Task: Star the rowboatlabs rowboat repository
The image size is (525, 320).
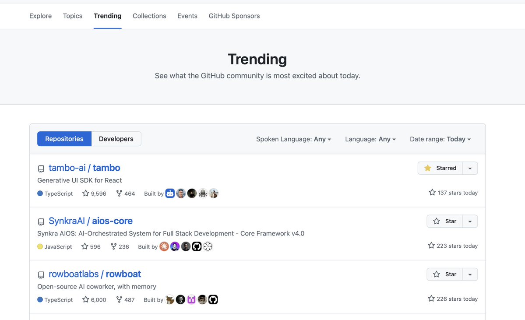Action: pos(444,274)
